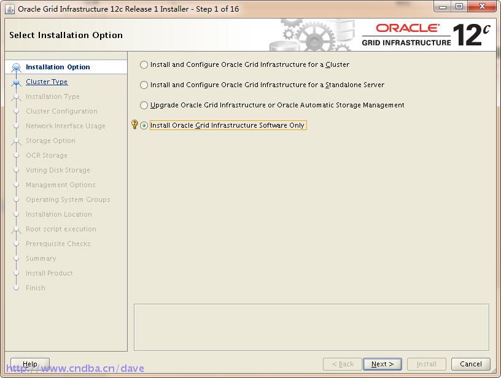Click the Prerequisite Checks step label
501x378 pixels.
(58, 244)
